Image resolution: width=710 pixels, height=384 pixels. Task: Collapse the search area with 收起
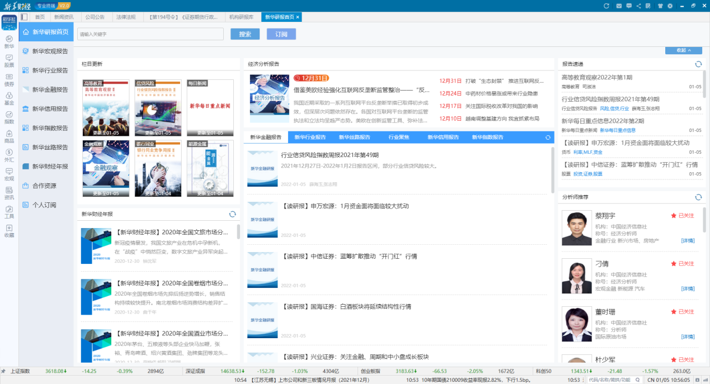tap(683, 50)
